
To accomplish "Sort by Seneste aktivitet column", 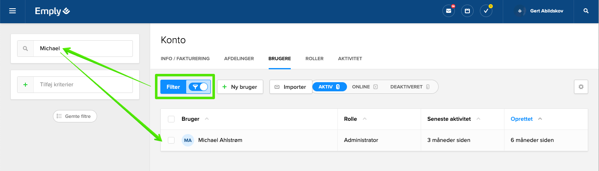I will [449, 119].
